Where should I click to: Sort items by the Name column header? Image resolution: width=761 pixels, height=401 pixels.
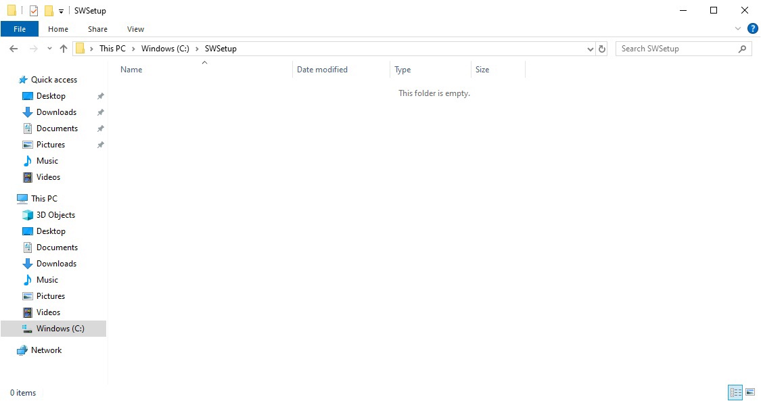click(x=131, y=70)
